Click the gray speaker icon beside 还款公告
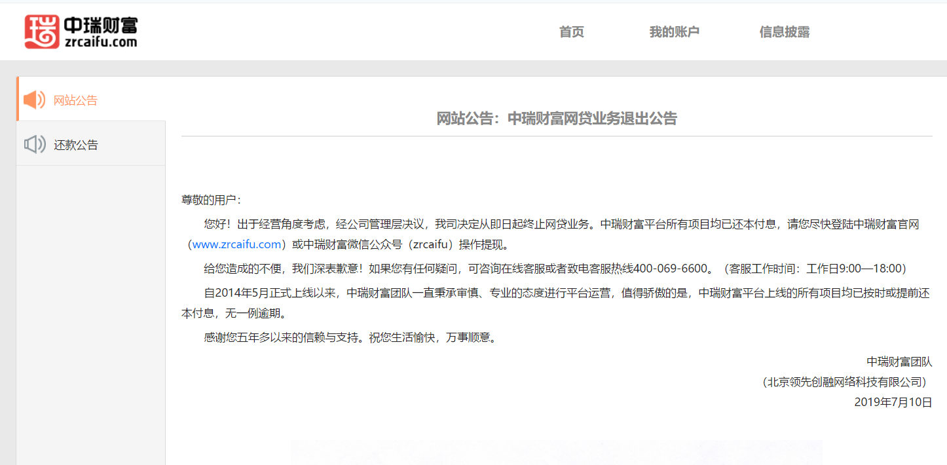 pyautogui.click(x=34, y=143)
